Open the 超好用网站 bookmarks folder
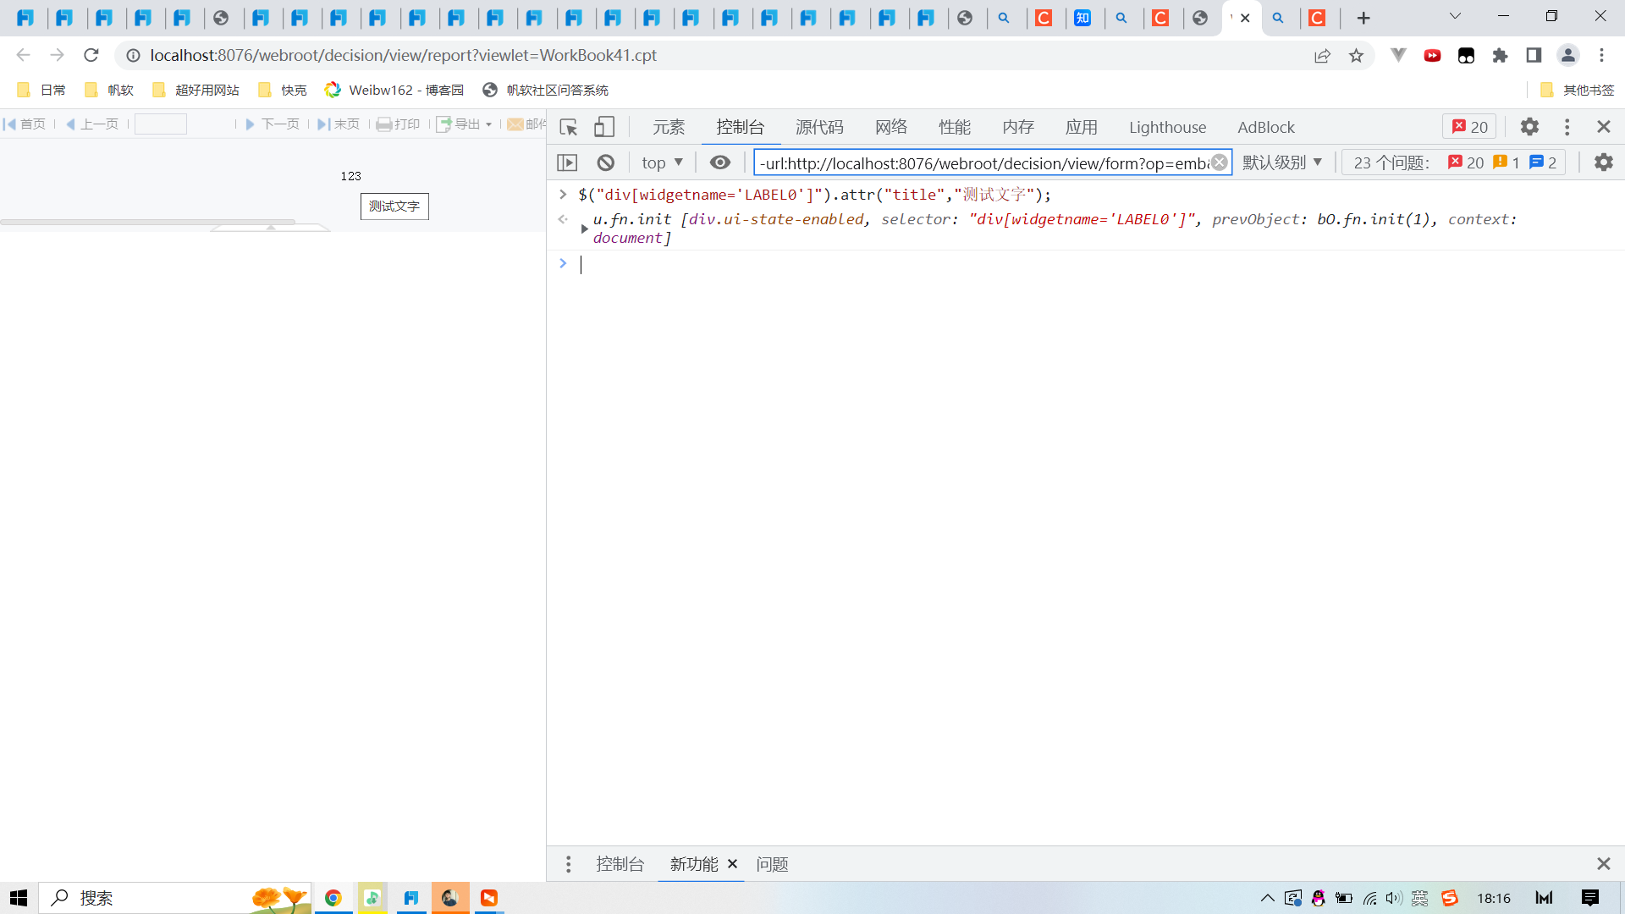This screenshot has width=1625, height=914. (196, 90)
